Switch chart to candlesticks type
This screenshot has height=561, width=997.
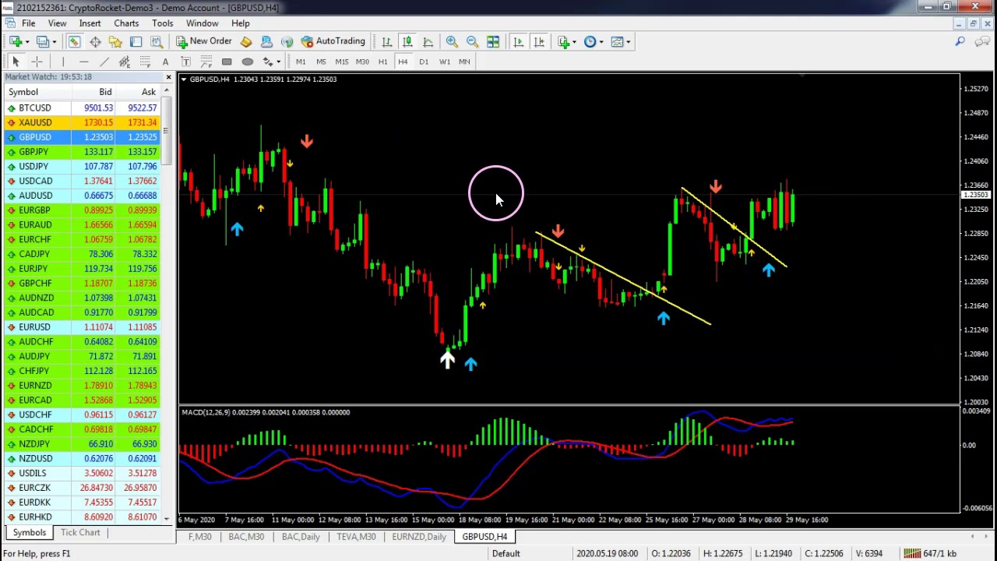tap(407, 41)
